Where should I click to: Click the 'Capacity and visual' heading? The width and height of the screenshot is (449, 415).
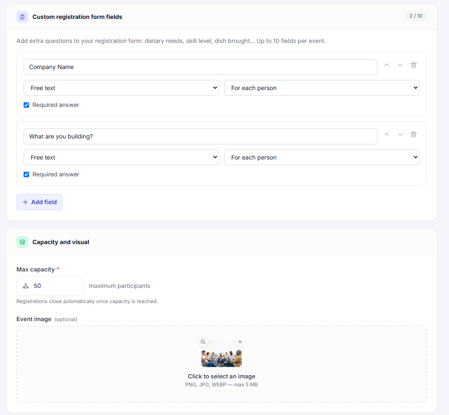point(61,242)
